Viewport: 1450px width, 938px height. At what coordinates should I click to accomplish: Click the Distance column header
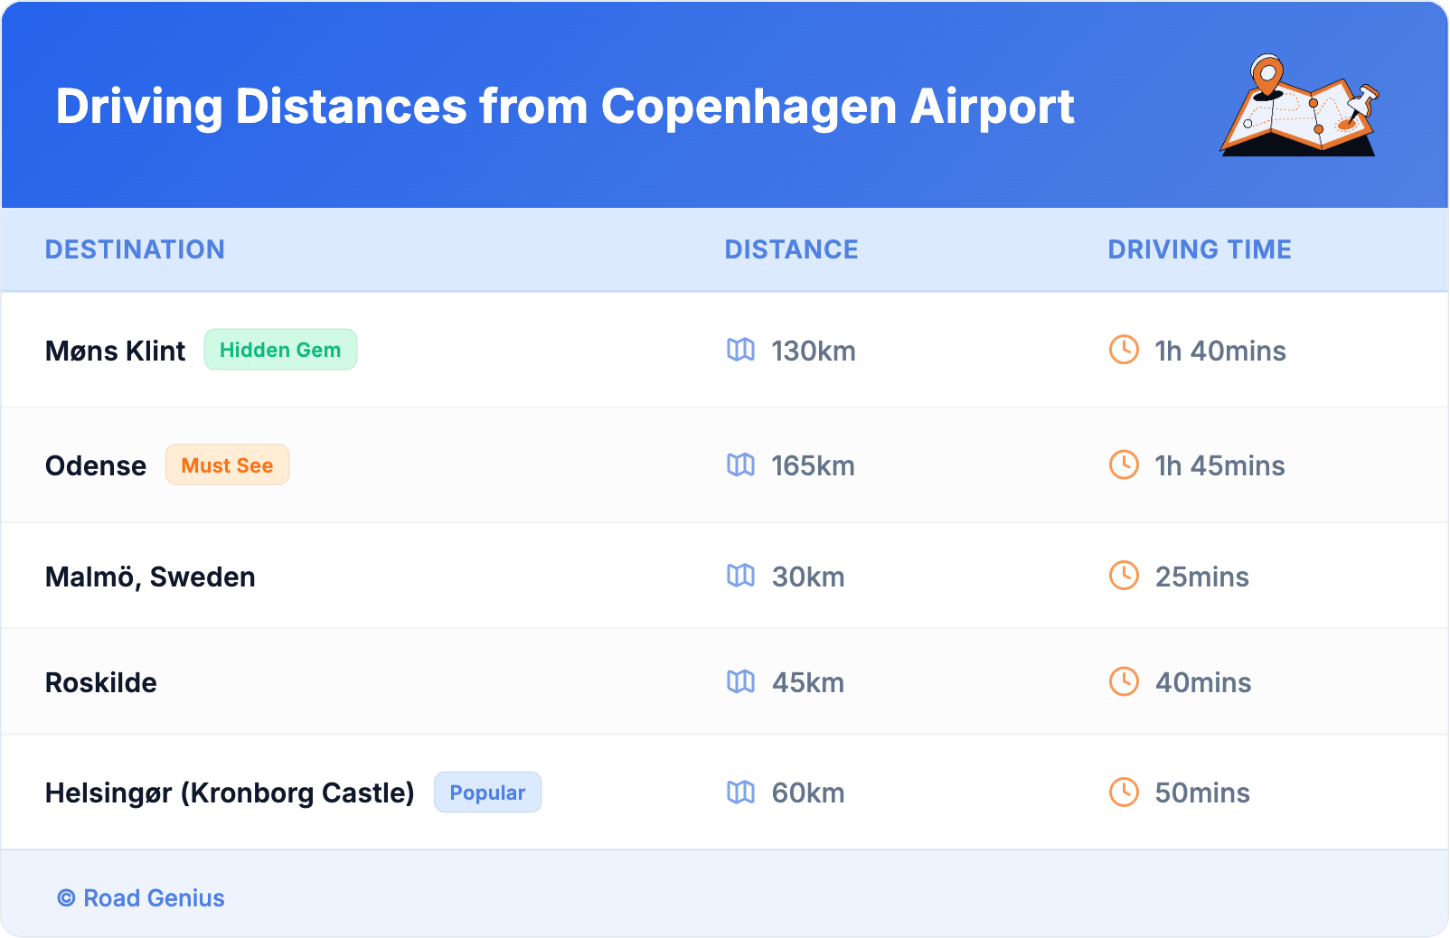pos(791,249)
